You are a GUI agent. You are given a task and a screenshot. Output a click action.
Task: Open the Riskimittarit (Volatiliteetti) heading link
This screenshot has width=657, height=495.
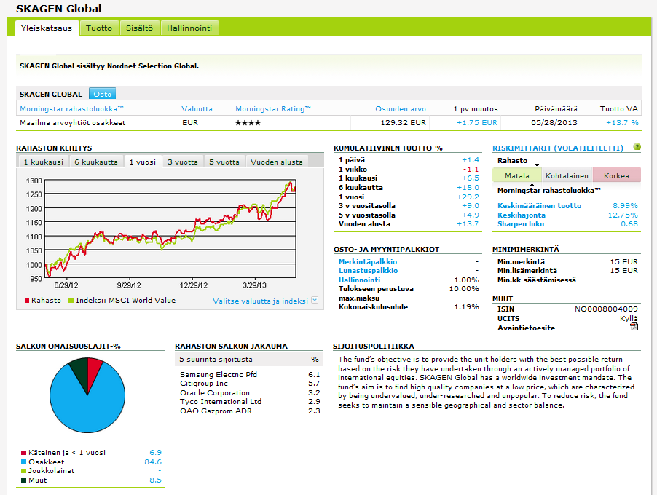(558, 148)
